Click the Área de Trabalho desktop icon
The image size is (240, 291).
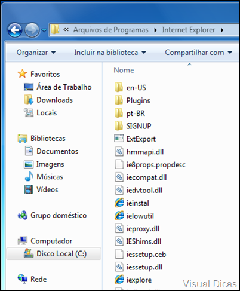coord(29,87)
